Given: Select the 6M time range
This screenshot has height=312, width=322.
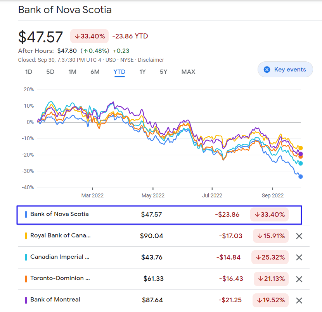Looking at the screenshot, I should [95, 72].
